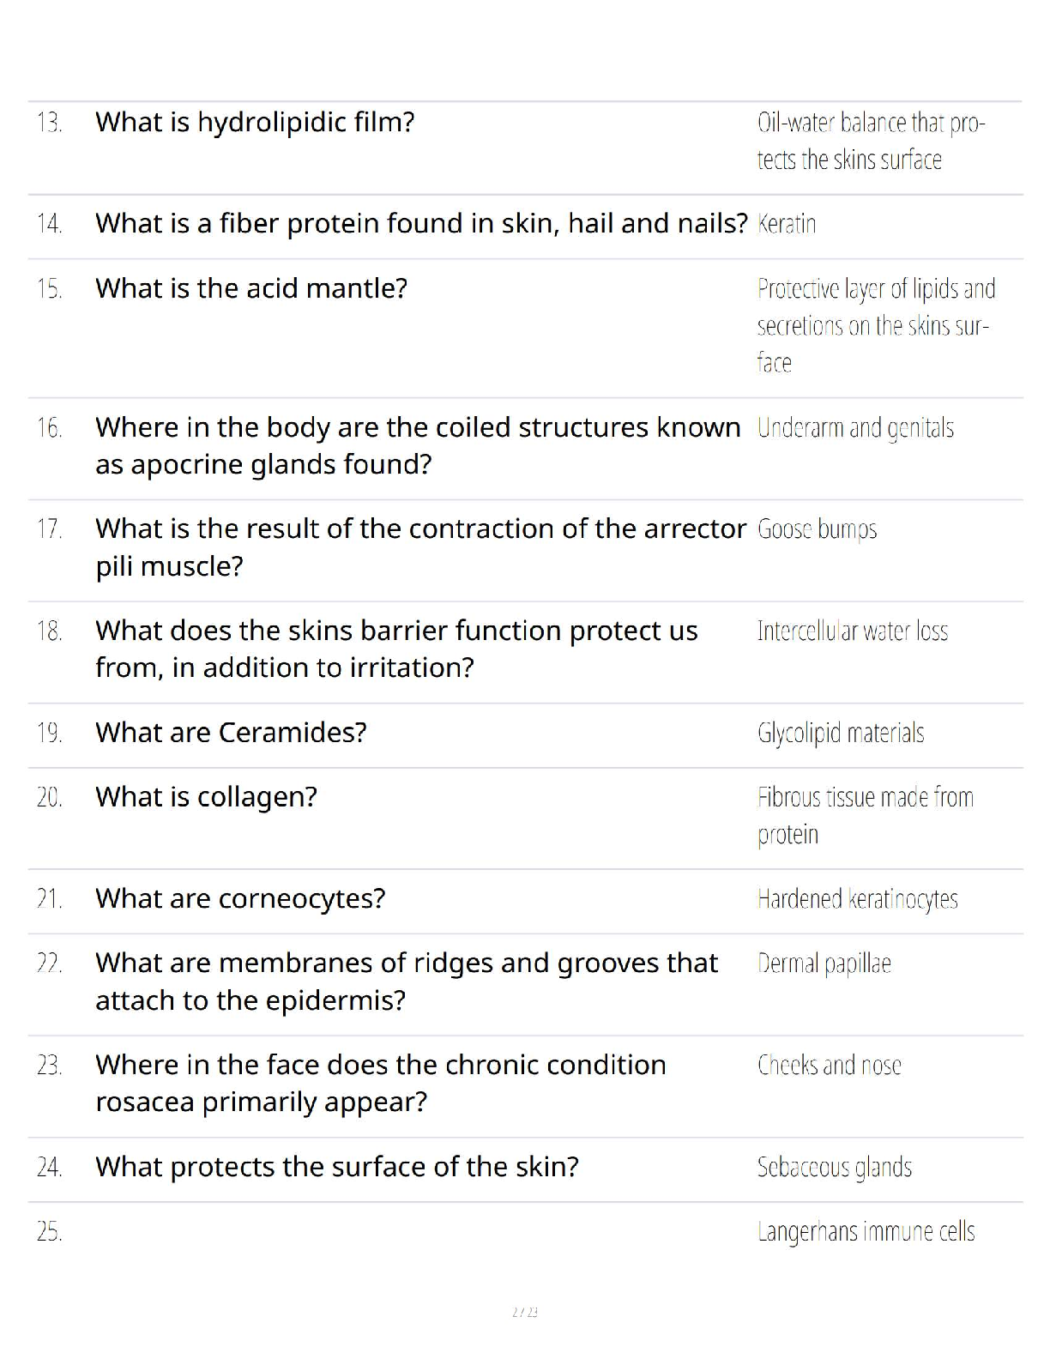This screenshot has width=1050, height=1359.
Task: Select the answer "Sebaceous glands"
Action: [x=834, y=1167]
